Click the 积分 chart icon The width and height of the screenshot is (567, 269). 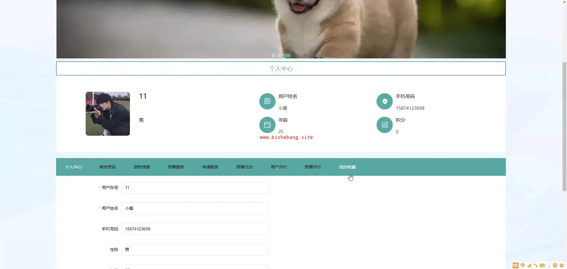pyautogui.click(x=384, y=125)
